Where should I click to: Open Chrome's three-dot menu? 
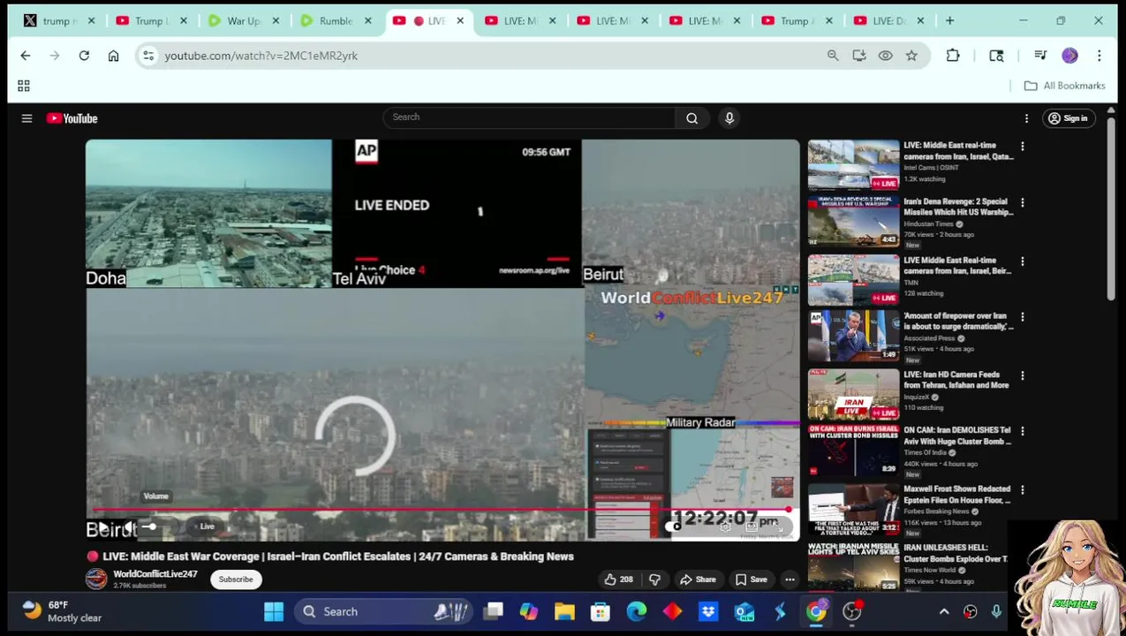(x=1100, y=56)
